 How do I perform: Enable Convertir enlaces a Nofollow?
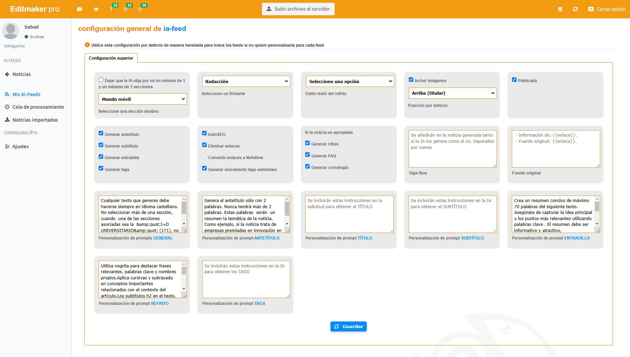(204, 156)
